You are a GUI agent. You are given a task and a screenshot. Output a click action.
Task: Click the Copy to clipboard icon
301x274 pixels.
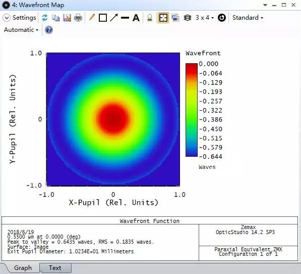[x=55, y=18]
